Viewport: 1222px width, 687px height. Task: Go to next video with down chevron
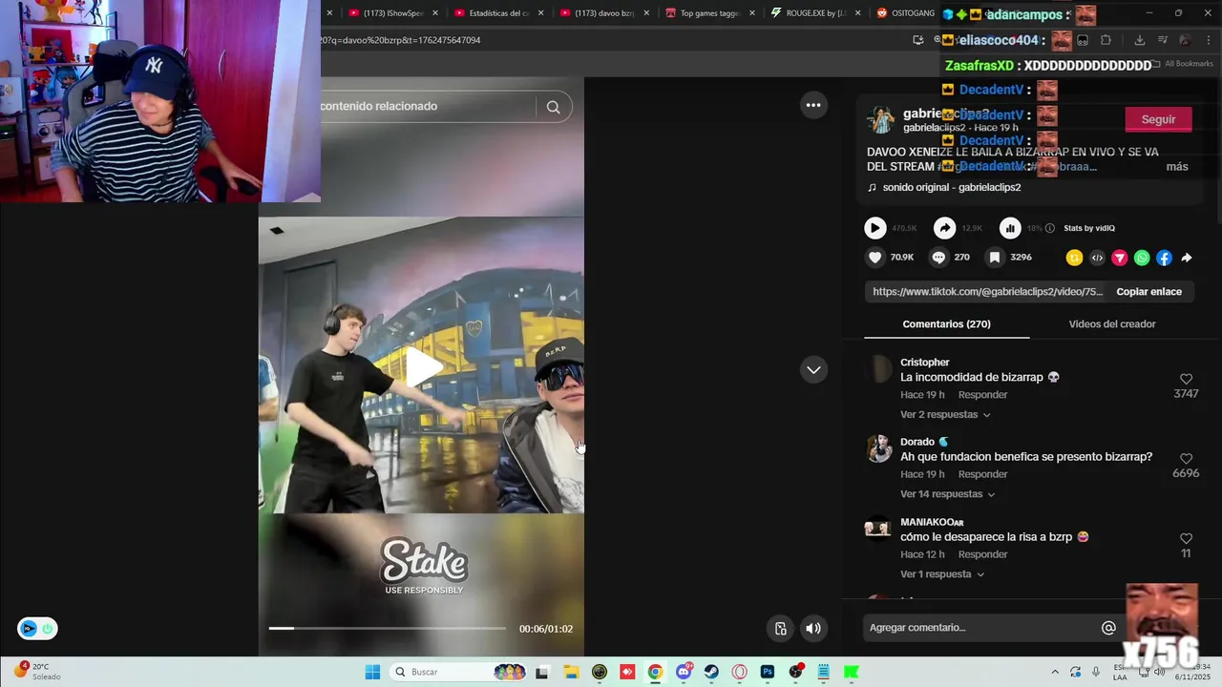pos(813,369)
